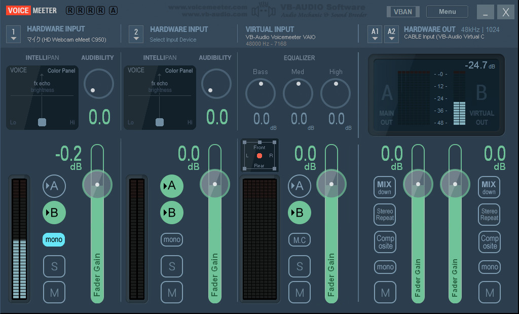Toggle bus B routing on Virtual Input

pos(299,213)
